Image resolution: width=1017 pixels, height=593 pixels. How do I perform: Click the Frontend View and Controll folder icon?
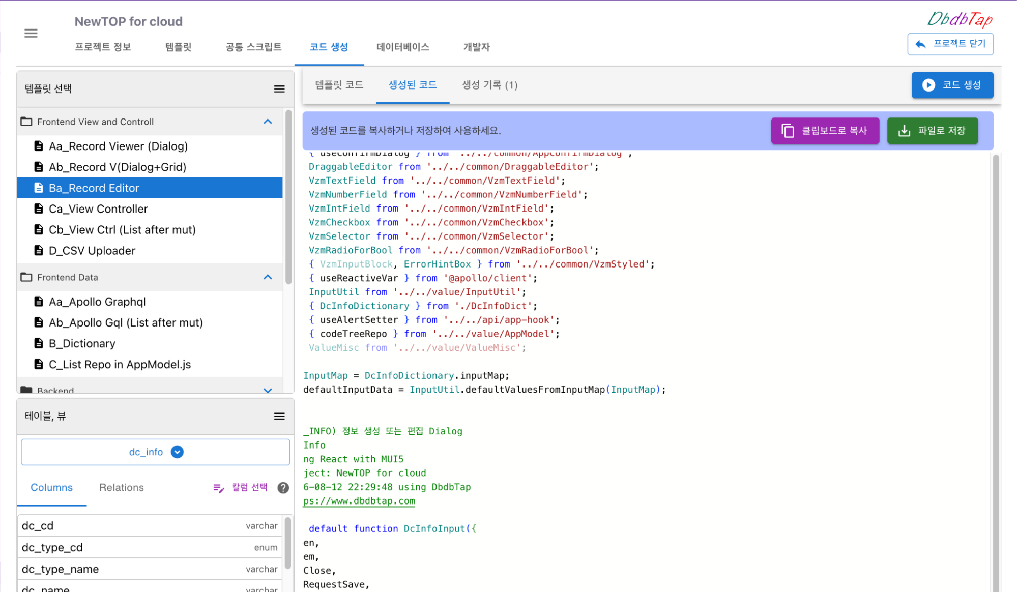click(26, 122)
